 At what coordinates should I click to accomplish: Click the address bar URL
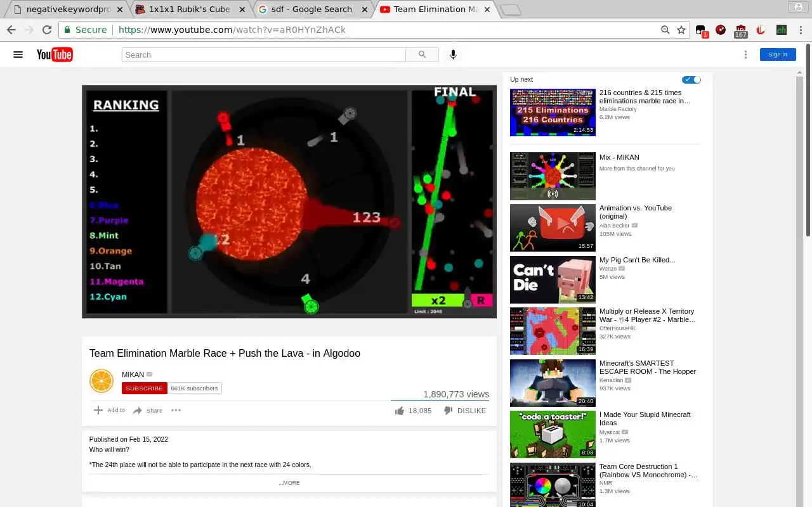click(232, 30)
